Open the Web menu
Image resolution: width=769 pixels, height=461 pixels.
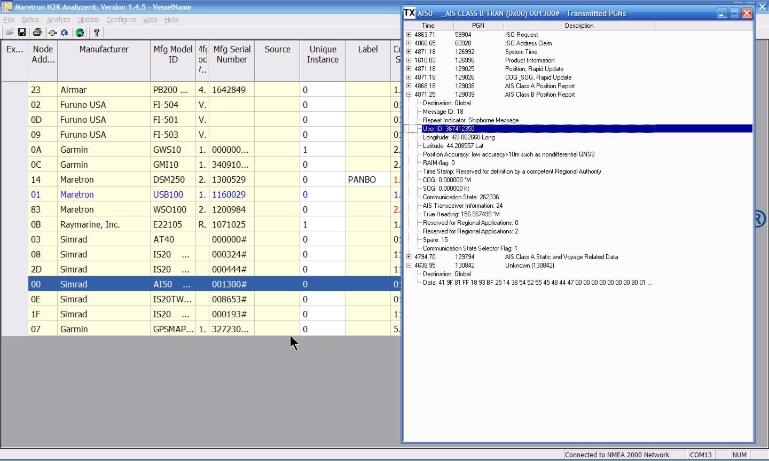click(150, 20)
